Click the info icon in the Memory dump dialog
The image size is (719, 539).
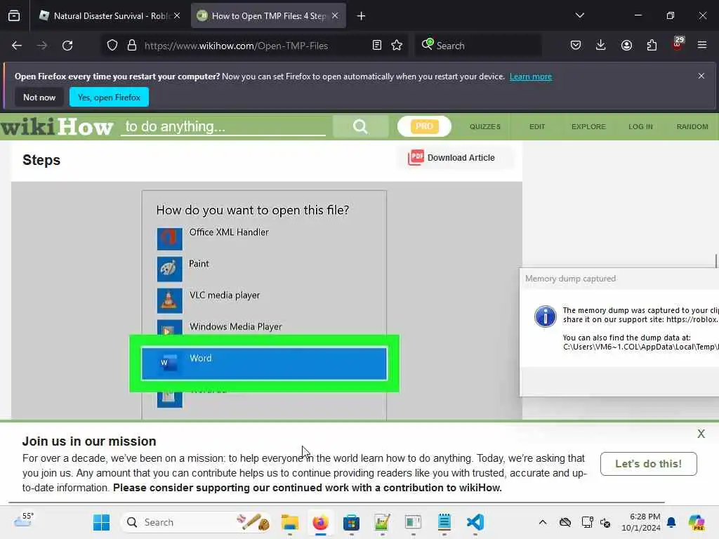point(545,317)
